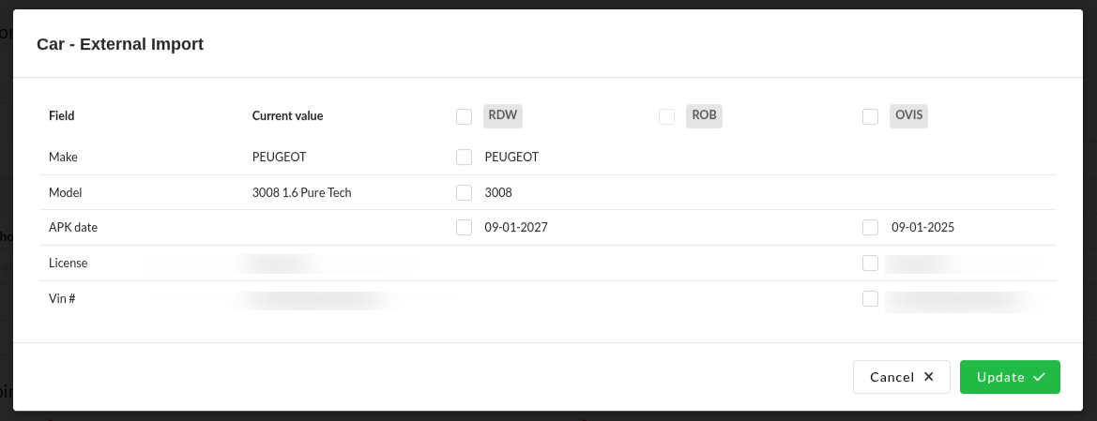This screenshot has height=421, width=1097.
Task: Click the OVIS source badge
Action: click(908, 116)
